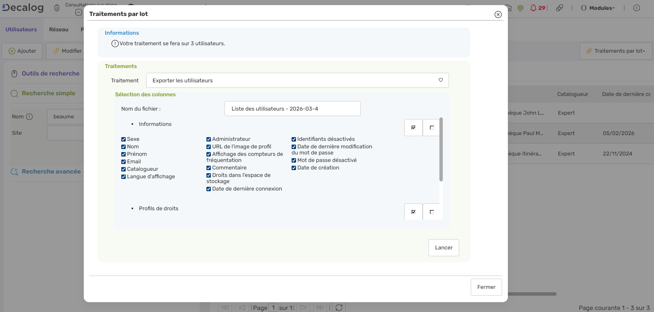Expand the Traitements par lot toolbar menu

(616, 51)
